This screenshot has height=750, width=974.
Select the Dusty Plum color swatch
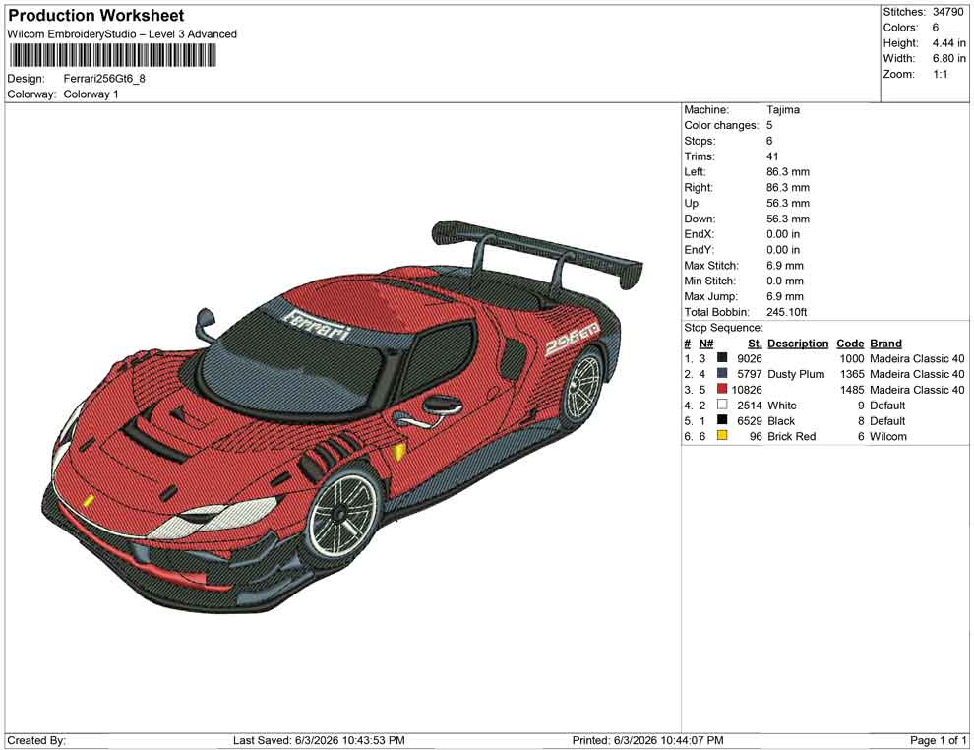pos(722,373)
